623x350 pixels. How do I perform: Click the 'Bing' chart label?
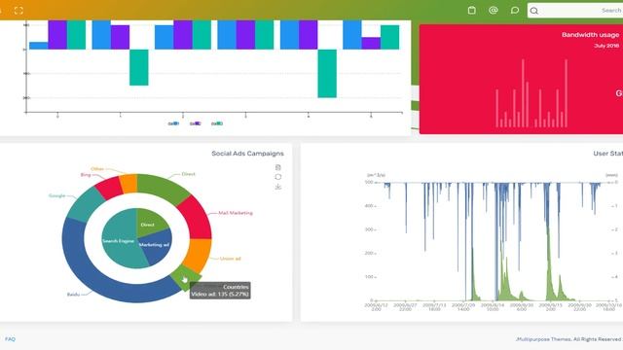pyautogui.click(x=86, y=175)
